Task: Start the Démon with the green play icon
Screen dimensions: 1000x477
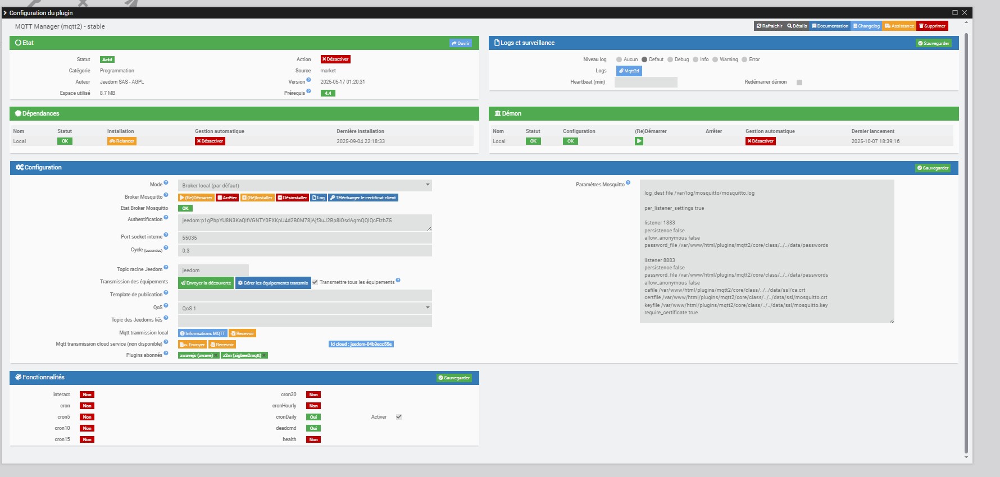Action: click(x=639, y=141)
